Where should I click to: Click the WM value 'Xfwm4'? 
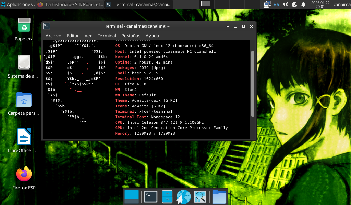click(x=131, y=90)
